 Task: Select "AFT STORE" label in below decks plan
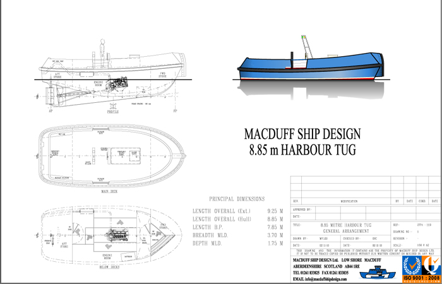coord(64,245)
